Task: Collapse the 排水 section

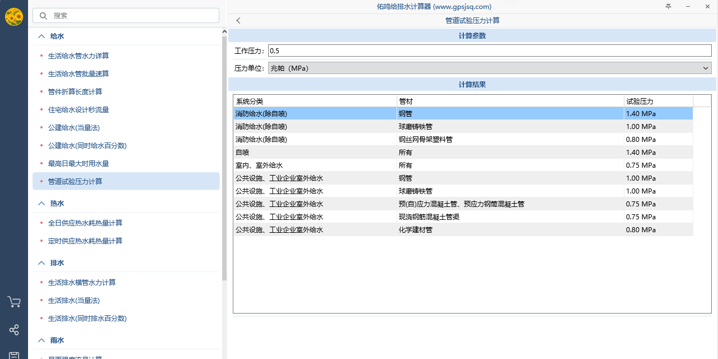Action: (x=41, y=263)
